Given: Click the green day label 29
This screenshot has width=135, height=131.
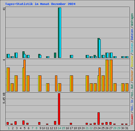Looking at the screenshot, I should 119,128.
